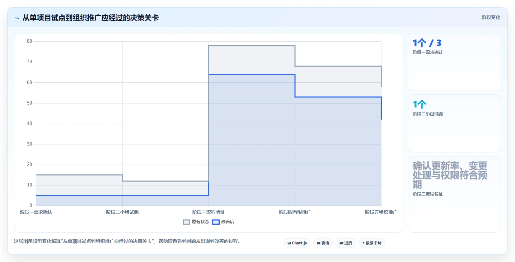
Task: Click the 阶段二小组试跑 card caption
Action: [x=428, y=114]
